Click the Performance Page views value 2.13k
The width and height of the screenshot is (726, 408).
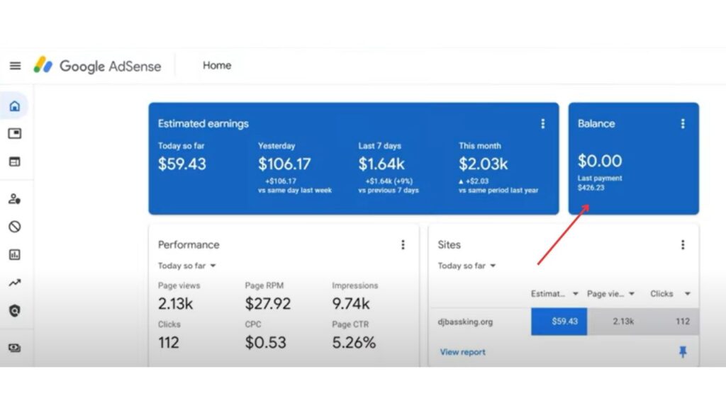(x=175, y=304)
